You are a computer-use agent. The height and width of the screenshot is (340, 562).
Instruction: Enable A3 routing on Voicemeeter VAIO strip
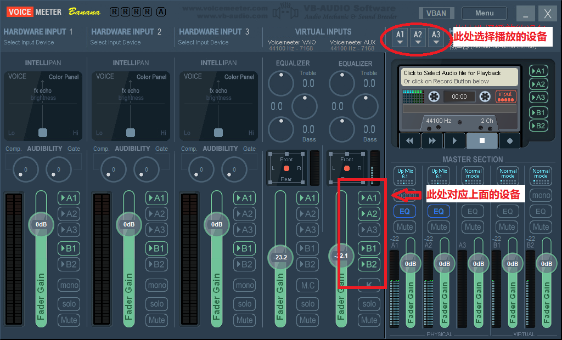(307, 230)
